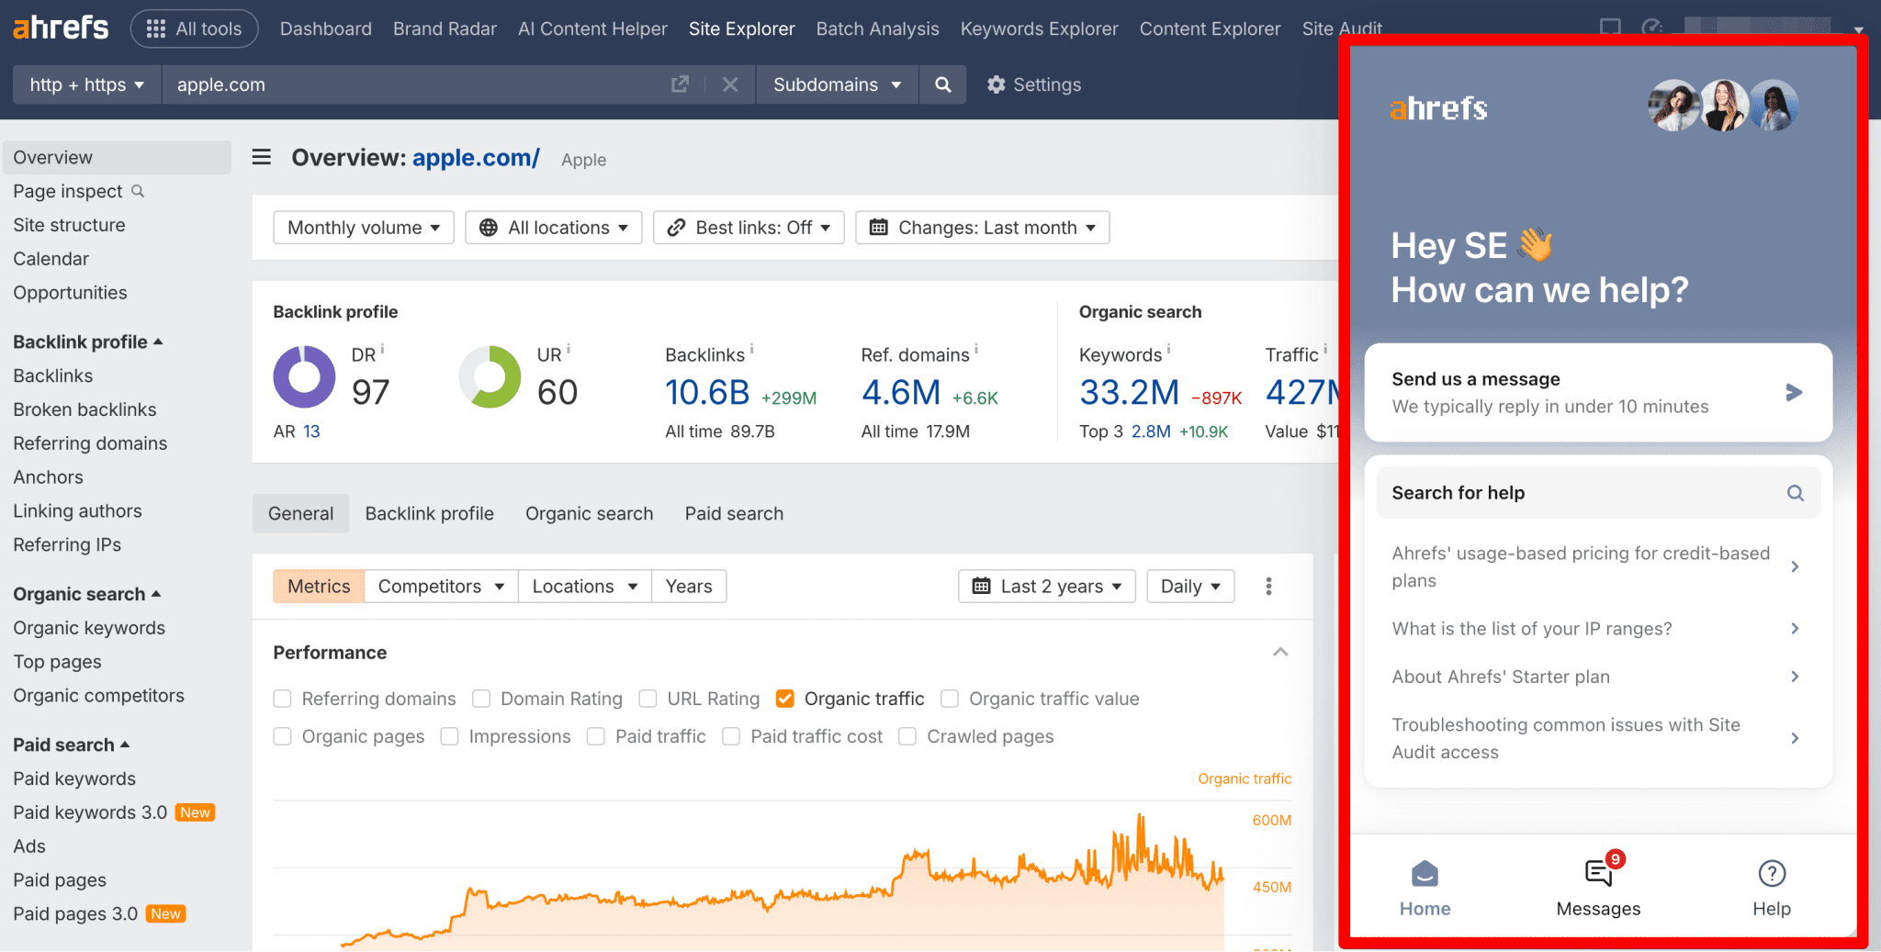Screen dimensions: 1881x952
Task: Open apple.com via the external link icon
Action: click(680, 84)
